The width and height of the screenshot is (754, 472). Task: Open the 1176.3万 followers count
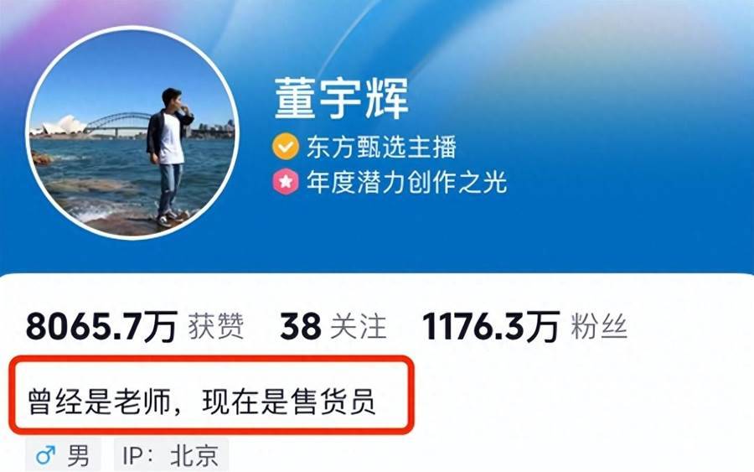click(491, 327)
